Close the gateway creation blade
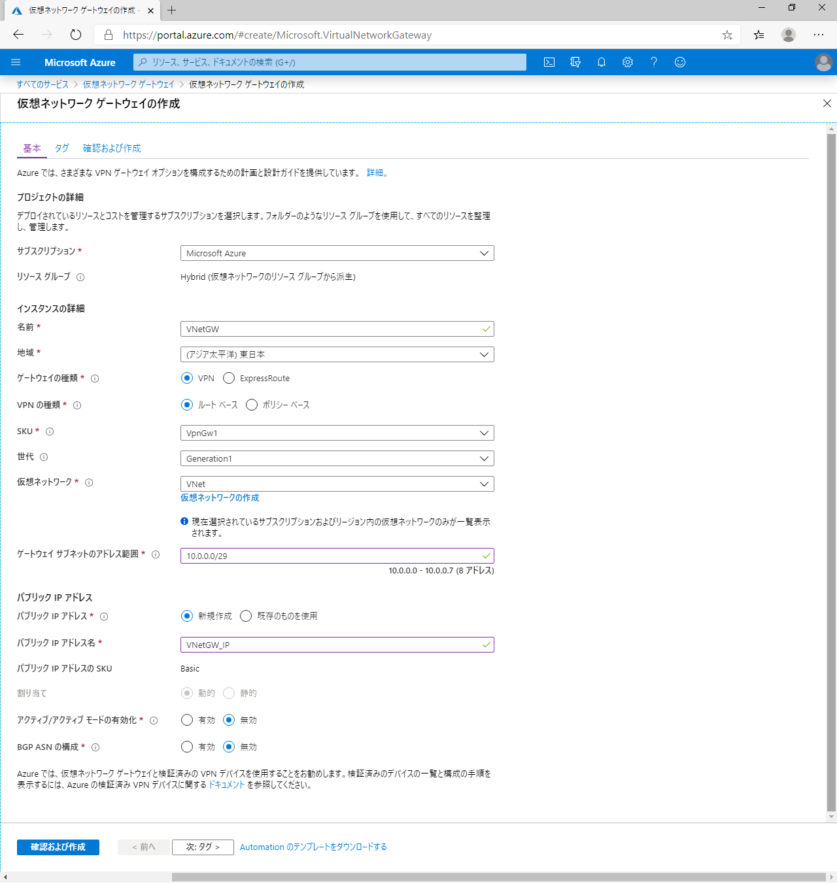Image resolution: width=837 pixels, height=884 pixels. pos(827,103)
